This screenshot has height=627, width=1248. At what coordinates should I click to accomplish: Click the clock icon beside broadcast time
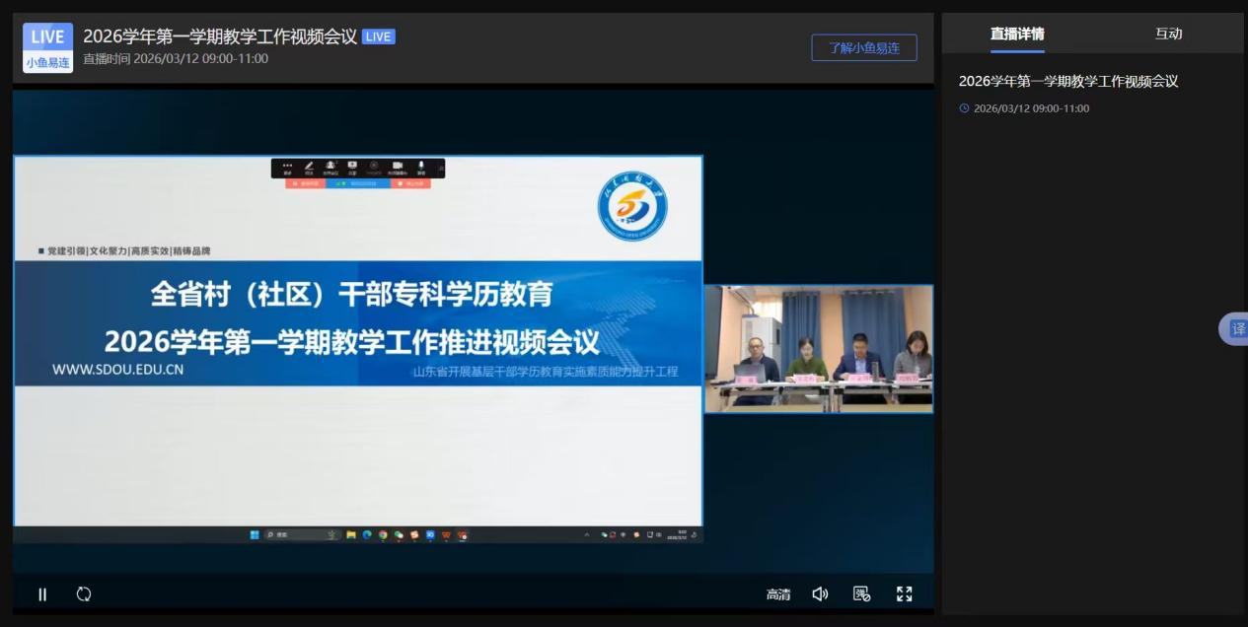click(x=964, y=108)
